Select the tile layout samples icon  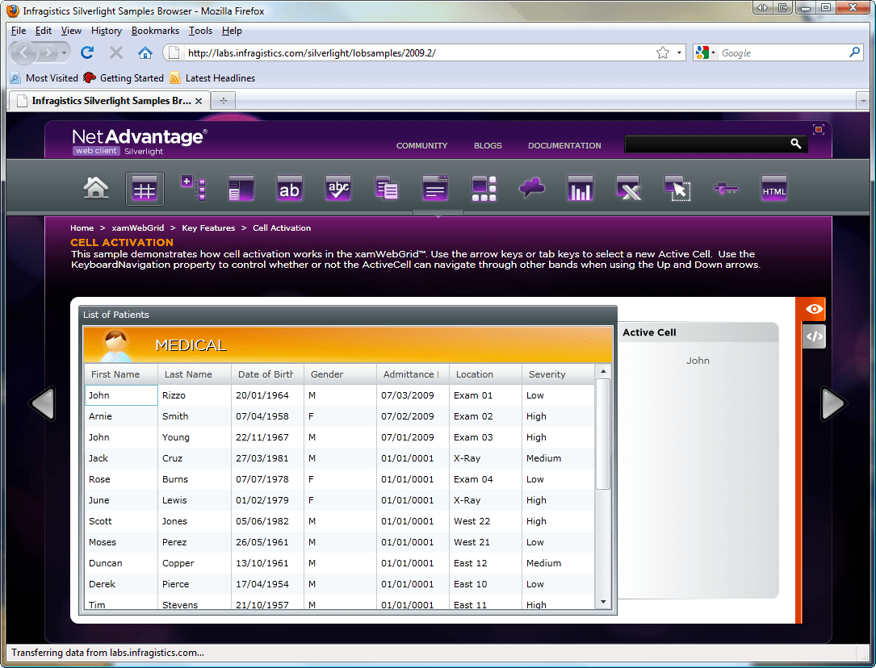tap(483, 187)
